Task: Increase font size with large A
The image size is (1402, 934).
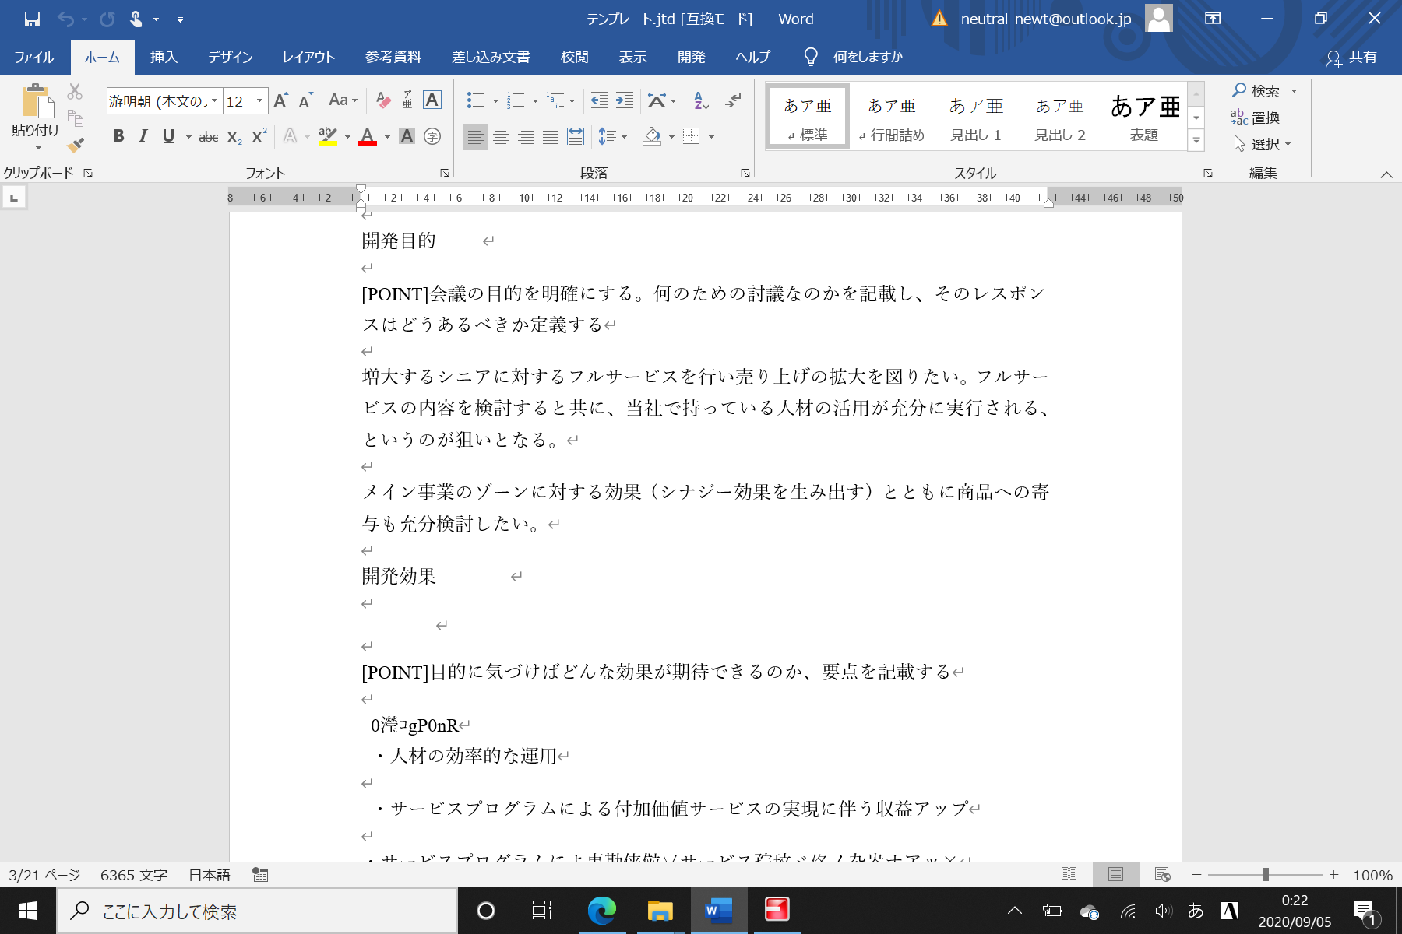Action: point(281,100)
